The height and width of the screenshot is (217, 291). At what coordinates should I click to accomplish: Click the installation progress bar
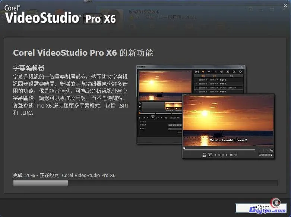pyautogui.click(x=145, y=183)
